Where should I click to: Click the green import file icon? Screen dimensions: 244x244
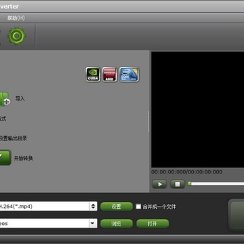[5, 99]
